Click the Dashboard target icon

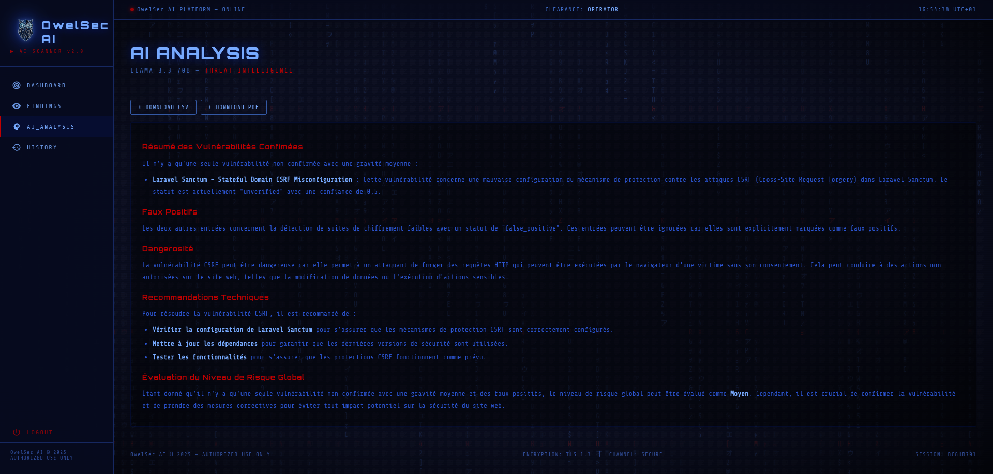pos(17,85)
